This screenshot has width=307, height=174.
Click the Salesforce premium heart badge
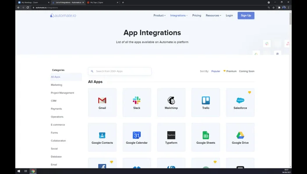250,92
